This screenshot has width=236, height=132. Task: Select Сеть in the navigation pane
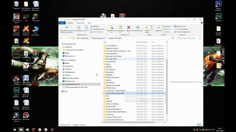pos(66,91)
